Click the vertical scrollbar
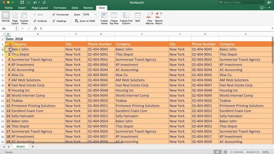The image size is (274, 154). coord(272,50)
